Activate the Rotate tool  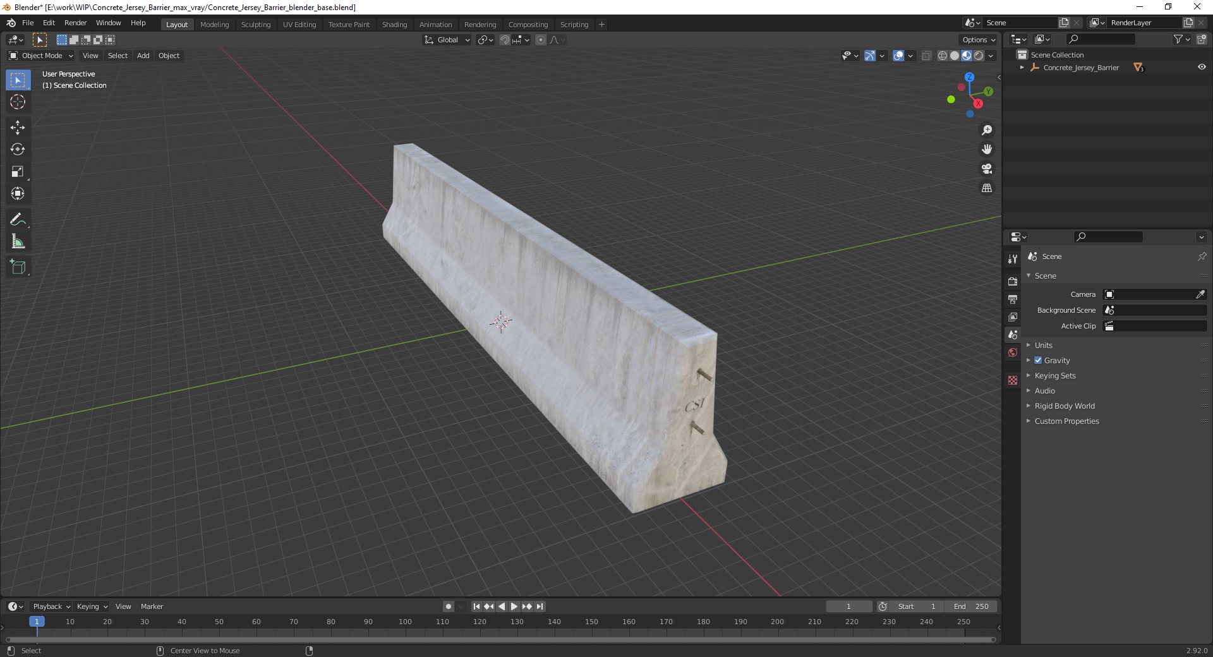coord(18,150)
